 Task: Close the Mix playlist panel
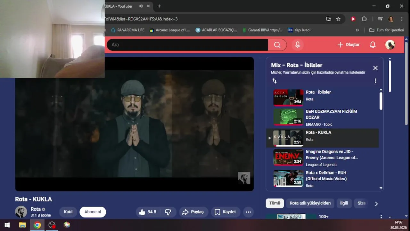click(x=375, y=68)
